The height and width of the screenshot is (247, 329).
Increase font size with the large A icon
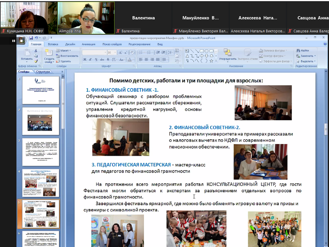click(x=120, y=52)
